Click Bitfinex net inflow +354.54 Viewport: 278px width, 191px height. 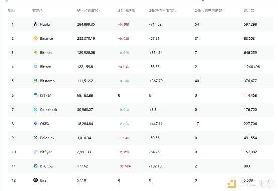156,53
